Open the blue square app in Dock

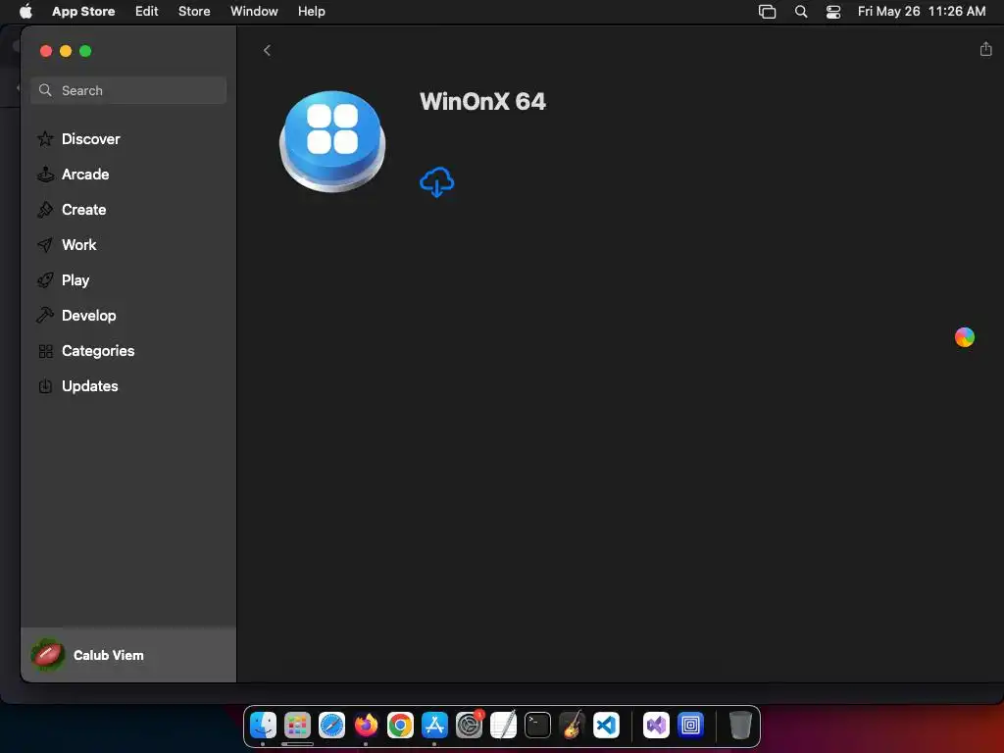click(x=690, y=725)
